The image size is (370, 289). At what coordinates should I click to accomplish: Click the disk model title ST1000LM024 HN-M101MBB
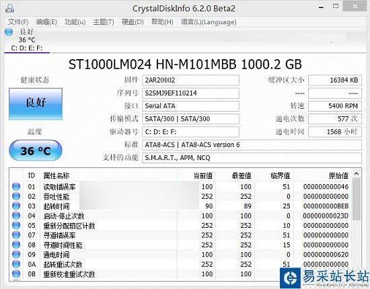pos(152,64)
